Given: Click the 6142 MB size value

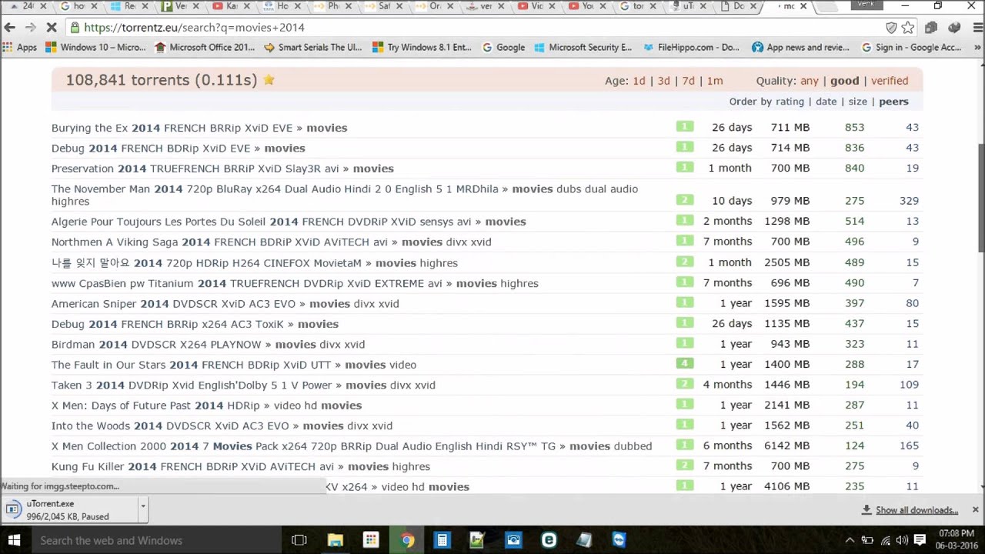Looking at the screenshot, I should tap(786, 446).
